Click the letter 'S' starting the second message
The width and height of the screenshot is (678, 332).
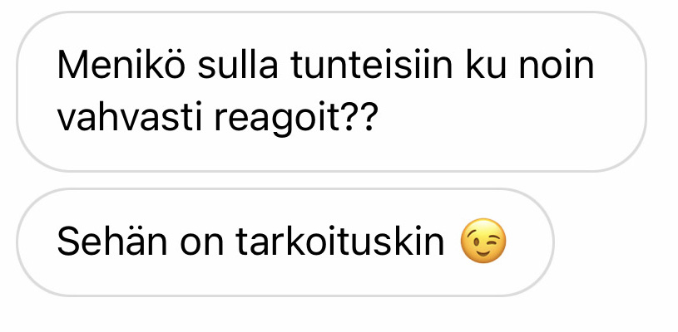(x=69, y=242)
